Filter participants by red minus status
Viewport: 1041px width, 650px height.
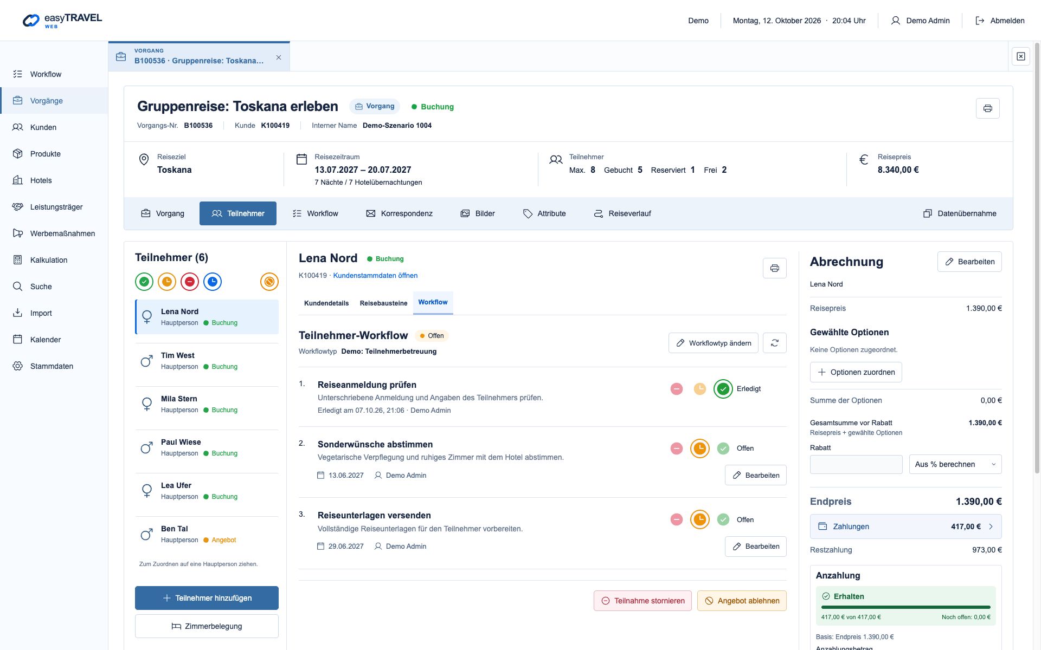pyautogui.click(x=190, y=282)
